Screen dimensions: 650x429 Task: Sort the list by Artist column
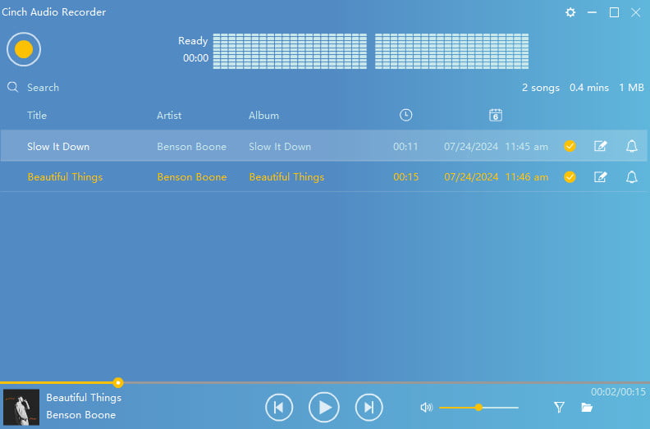click(169, 115)
